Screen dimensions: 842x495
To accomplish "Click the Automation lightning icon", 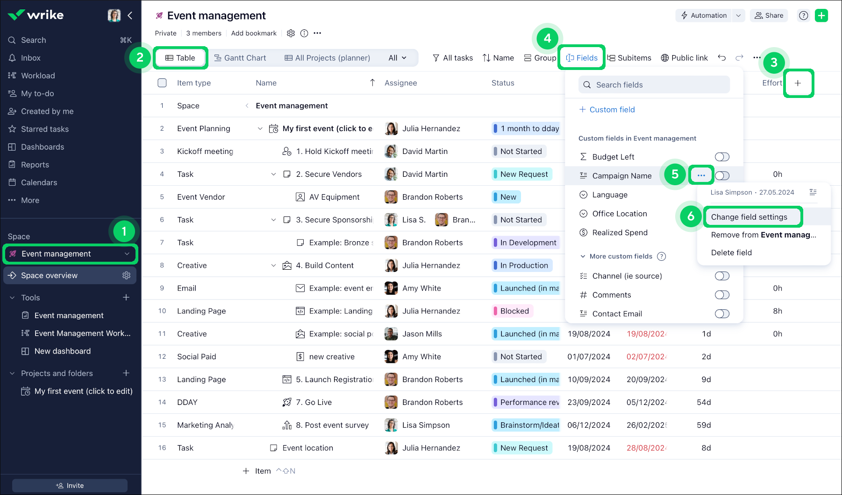I will pos(684,15).
